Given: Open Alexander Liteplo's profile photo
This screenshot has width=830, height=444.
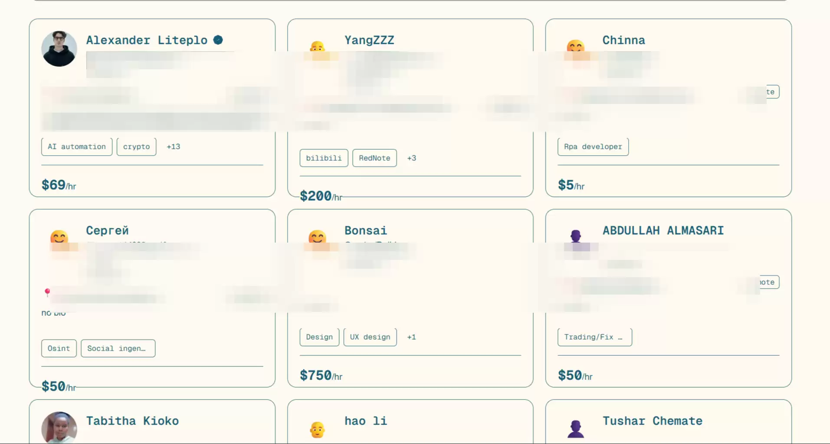Looking at the screenshot, I should [x=59, y=49].
